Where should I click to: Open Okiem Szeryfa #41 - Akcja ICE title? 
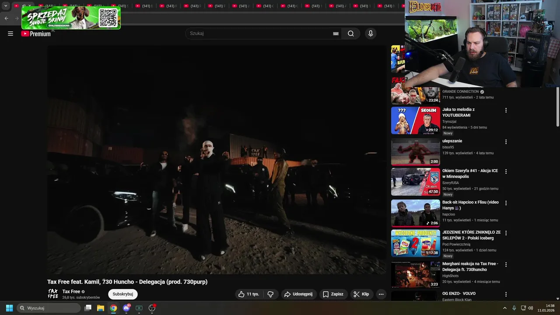(470, 174)
